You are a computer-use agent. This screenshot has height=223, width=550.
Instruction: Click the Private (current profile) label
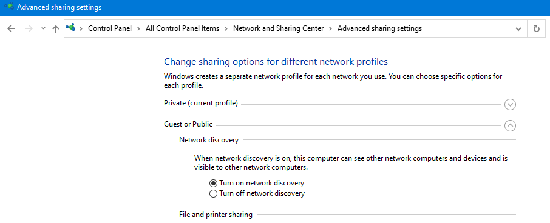[201, 103]
